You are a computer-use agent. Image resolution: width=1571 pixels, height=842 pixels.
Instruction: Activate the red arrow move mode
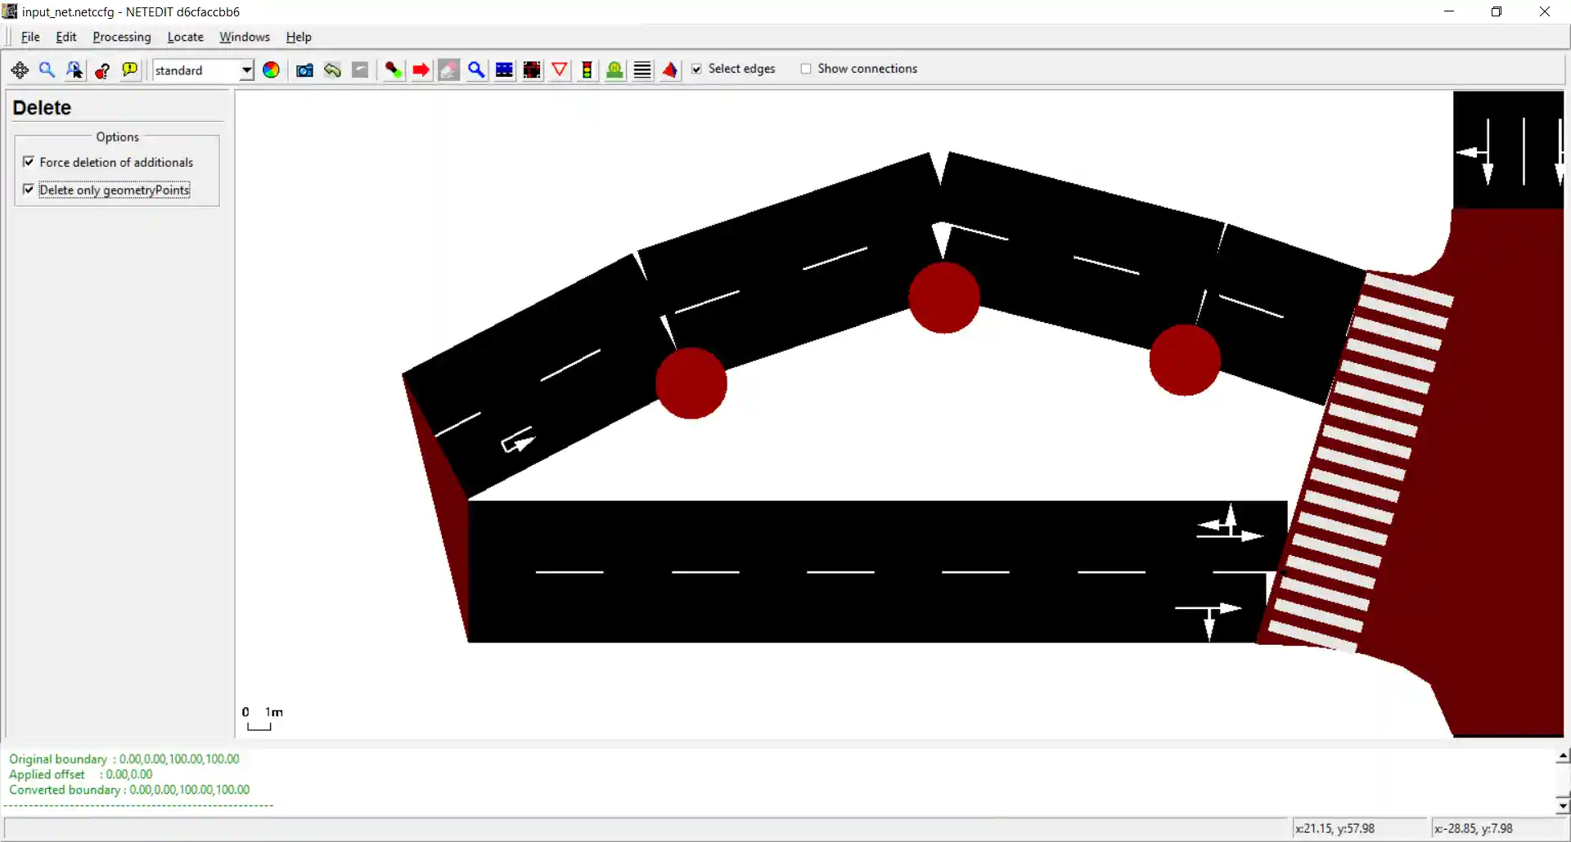(x=421, y=70)
